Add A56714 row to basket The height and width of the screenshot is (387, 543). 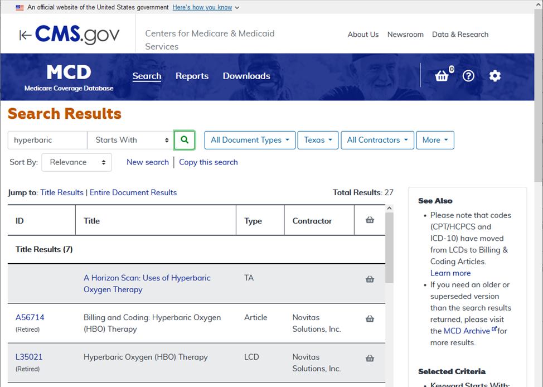370,319
